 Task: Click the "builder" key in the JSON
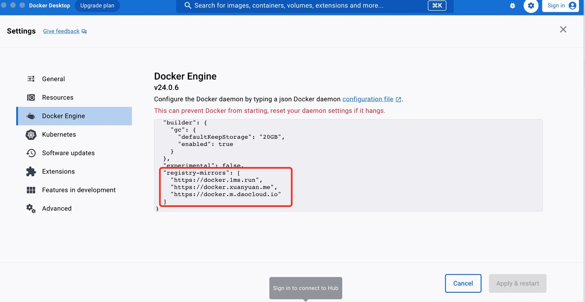coord(180,123)
